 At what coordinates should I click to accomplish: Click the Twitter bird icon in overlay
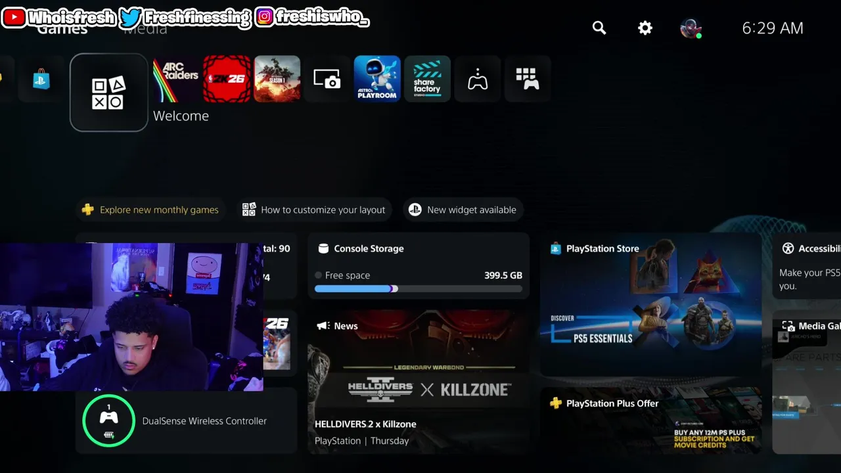click(x=131, y=17)
